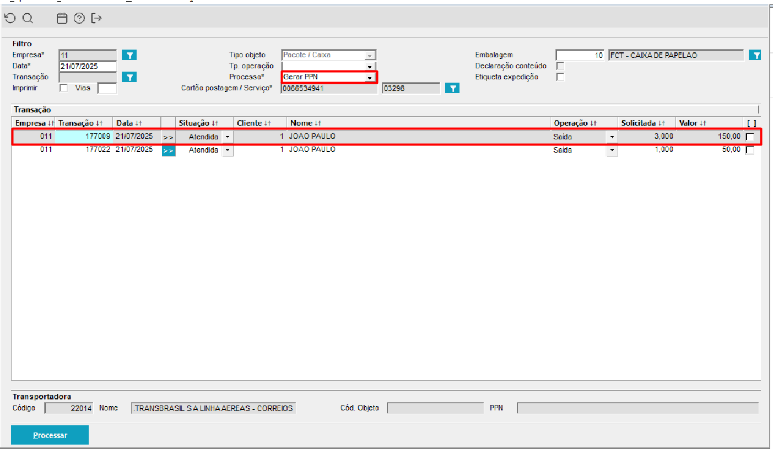Click the >> button on transaction 177009
Image resolution: width=773 pixels, height=449 pixels.
pos(168,137)
